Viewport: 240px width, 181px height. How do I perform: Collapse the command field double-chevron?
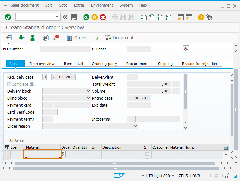(x=65, y=17)
